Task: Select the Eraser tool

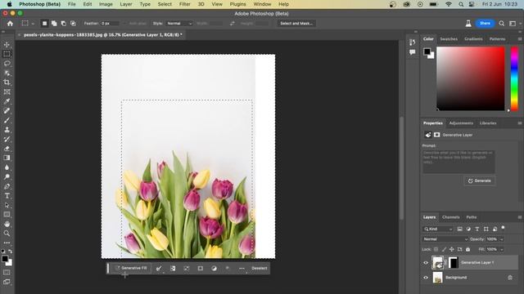Action: coord(7,149)
